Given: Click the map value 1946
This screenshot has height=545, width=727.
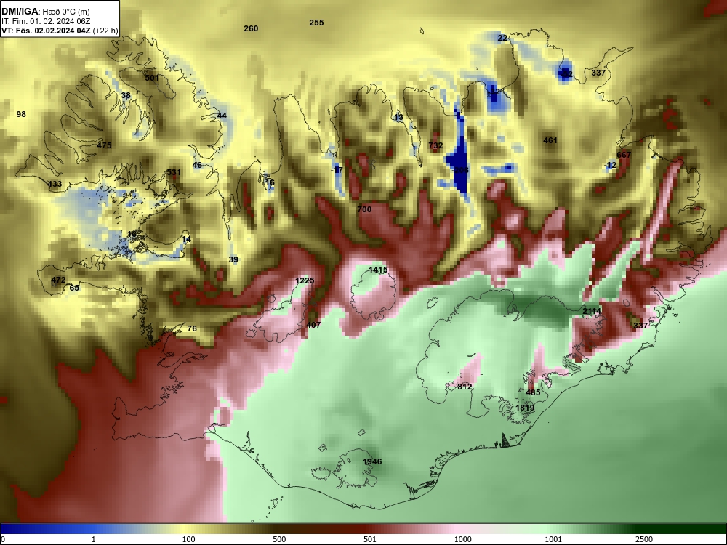Looking at the screenshot, I should (372, 461).
